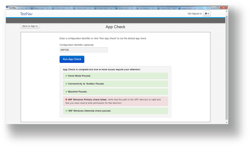Image resolution: width=250 pixels, height=147 pixels.
Task: Select the Connectivity to TestNav Passed row
Action: click(x=115, y=84)
